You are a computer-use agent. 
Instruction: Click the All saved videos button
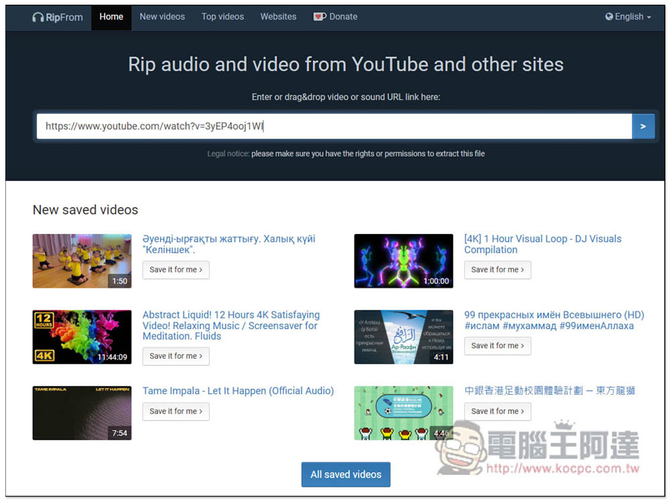(346, 475)
